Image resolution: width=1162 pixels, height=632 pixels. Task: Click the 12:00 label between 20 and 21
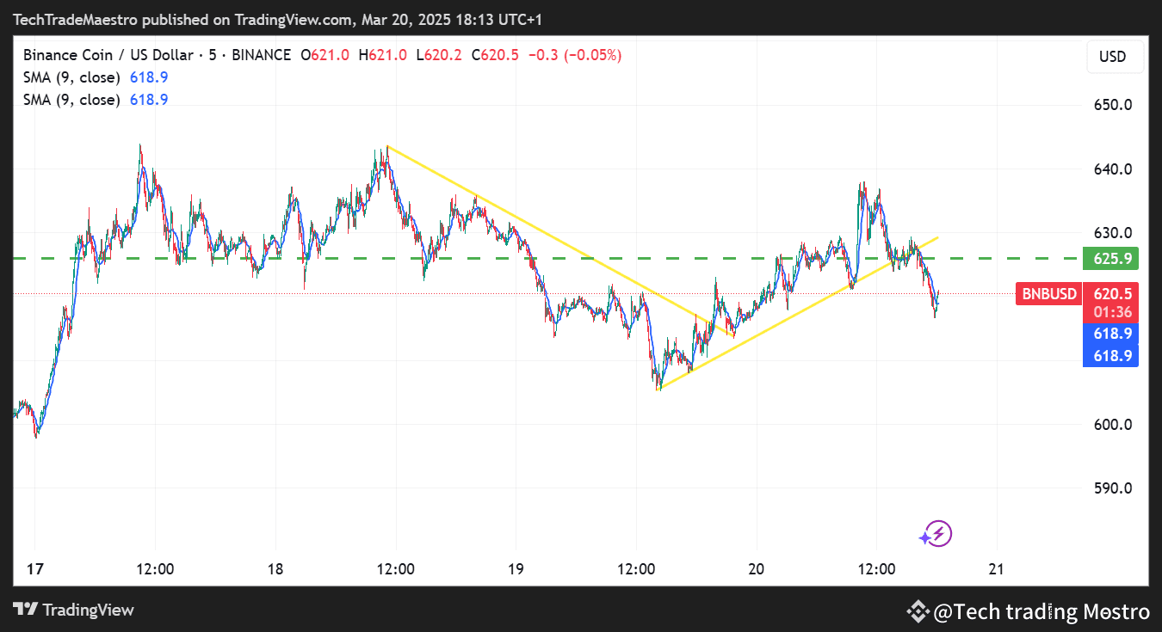(876, 568)
